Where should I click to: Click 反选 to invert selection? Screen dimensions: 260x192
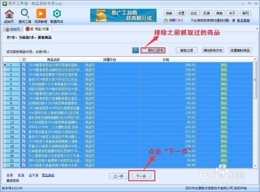[x=21, y=175]
